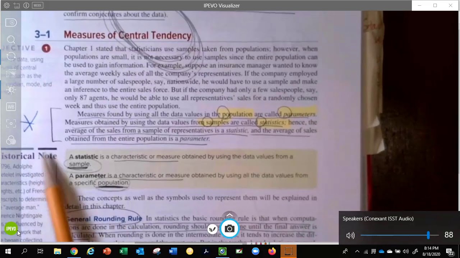The width and height of the screenshot is (460, 258).
Task: Open the camera selection icon in sidebar
Action: 11,23
